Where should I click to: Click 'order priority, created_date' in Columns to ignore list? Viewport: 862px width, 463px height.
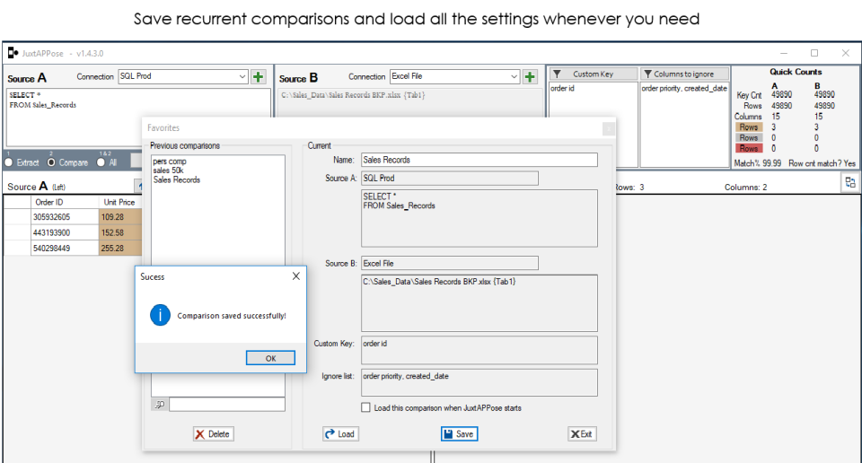684,88
